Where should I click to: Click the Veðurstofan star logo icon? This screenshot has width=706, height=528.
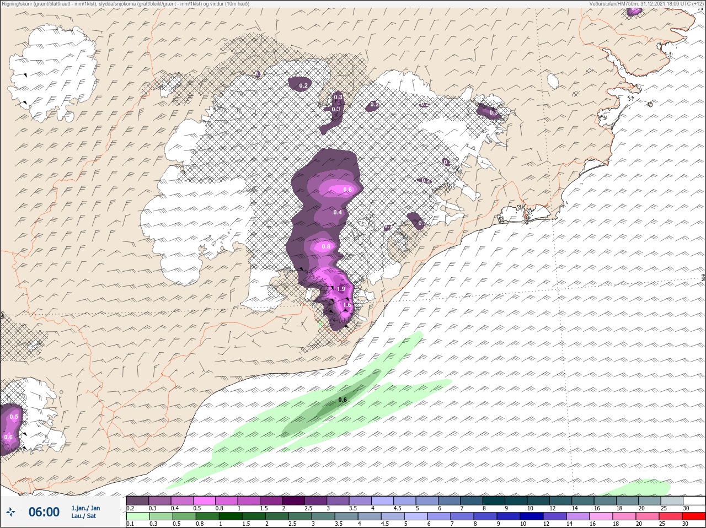coord(10,513)
